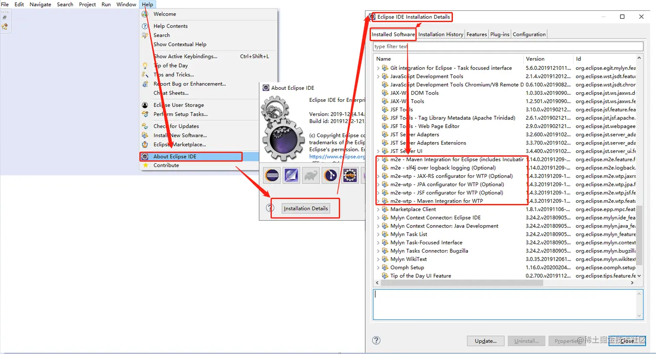The width and height of the screenshot is (656, 354).
Task: Click the feature icon of JAX-WS DOM Tools
Action: coord(385,93)
